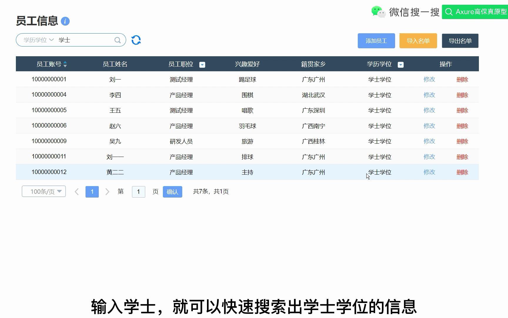The width and height of the screenshot is (508, 318).
Task: Click 修改 for employee 刘一
Action: [x=429, y=79]
